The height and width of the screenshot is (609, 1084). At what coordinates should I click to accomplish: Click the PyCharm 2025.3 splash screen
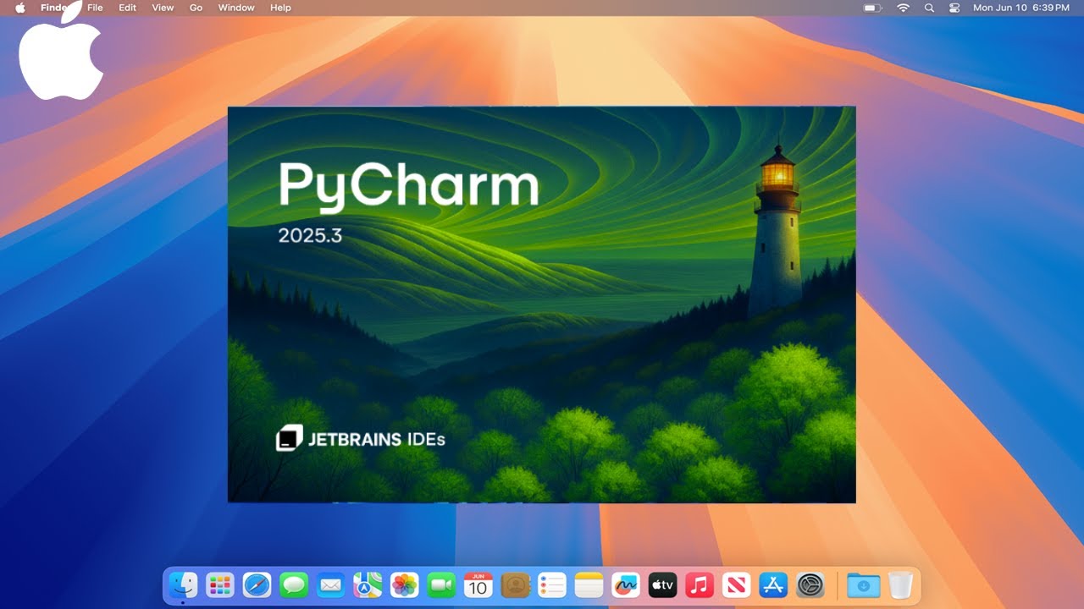click(x=541, y=304)
